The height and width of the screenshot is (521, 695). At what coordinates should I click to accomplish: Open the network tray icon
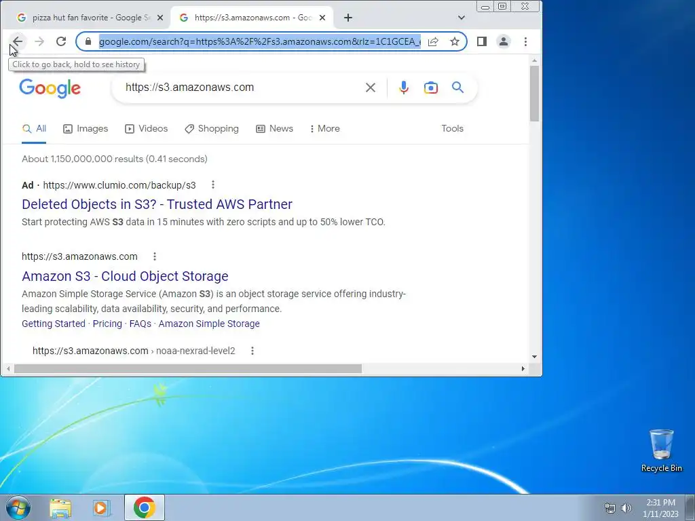(610, 508)
